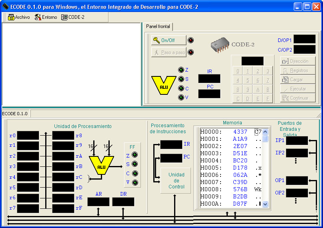The width and height of the screenshot is (323, 228).
Task: Click the keypad black display field
Action: 252,61
